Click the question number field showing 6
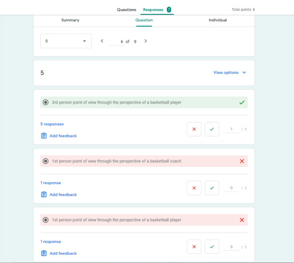Viewport: 294px width, 263px height. pos(116,42)
